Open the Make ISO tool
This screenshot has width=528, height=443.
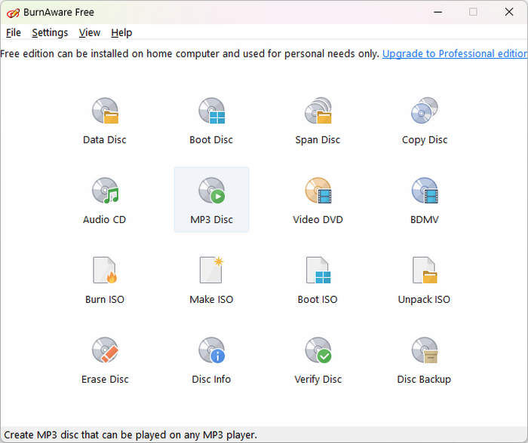211,280
